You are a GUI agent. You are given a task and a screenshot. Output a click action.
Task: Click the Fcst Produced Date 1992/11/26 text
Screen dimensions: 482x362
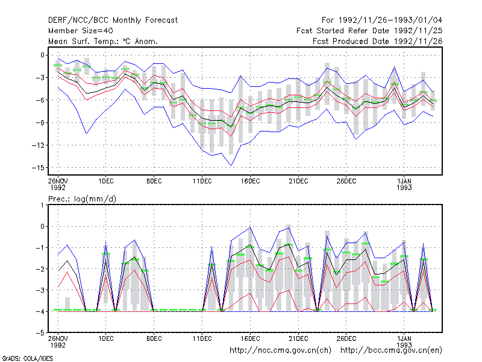(378, 41)
